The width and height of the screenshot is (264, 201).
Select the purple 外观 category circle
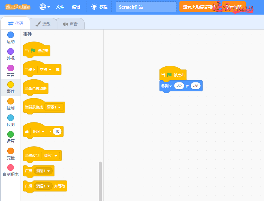tap(11, 51)
